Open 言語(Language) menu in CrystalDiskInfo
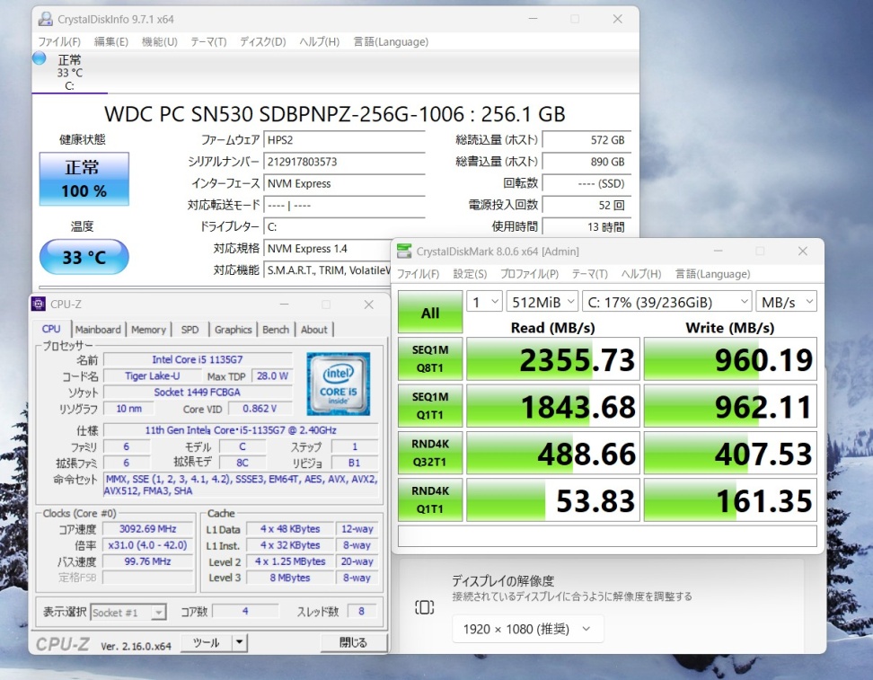Viewport: 873px width, 680px height. tap(391, 41)
